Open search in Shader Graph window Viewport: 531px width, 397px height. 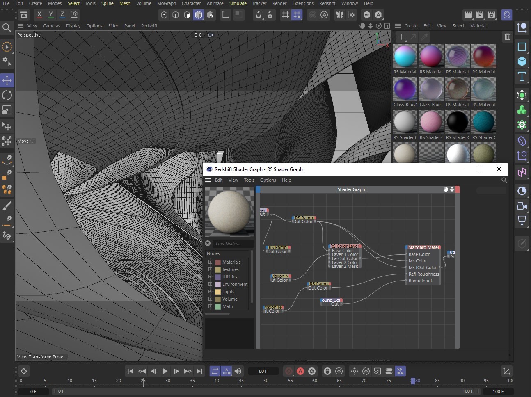point(504,180)
